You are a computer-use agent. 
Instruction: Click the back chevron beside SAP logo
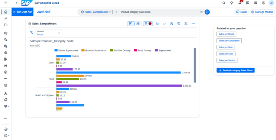coord(17,3)
